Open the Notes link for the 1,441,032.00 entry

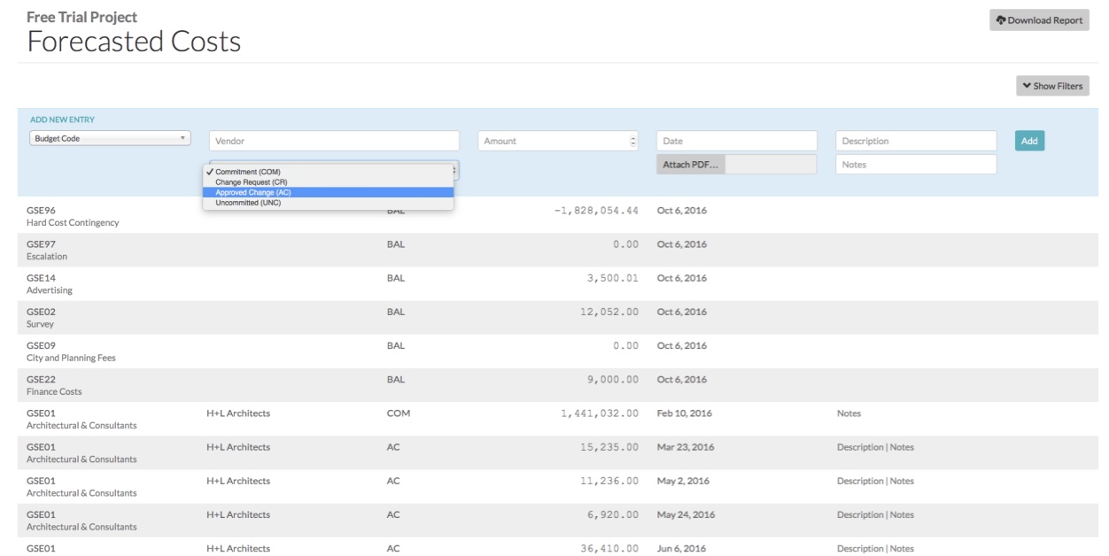click(849, 413)
